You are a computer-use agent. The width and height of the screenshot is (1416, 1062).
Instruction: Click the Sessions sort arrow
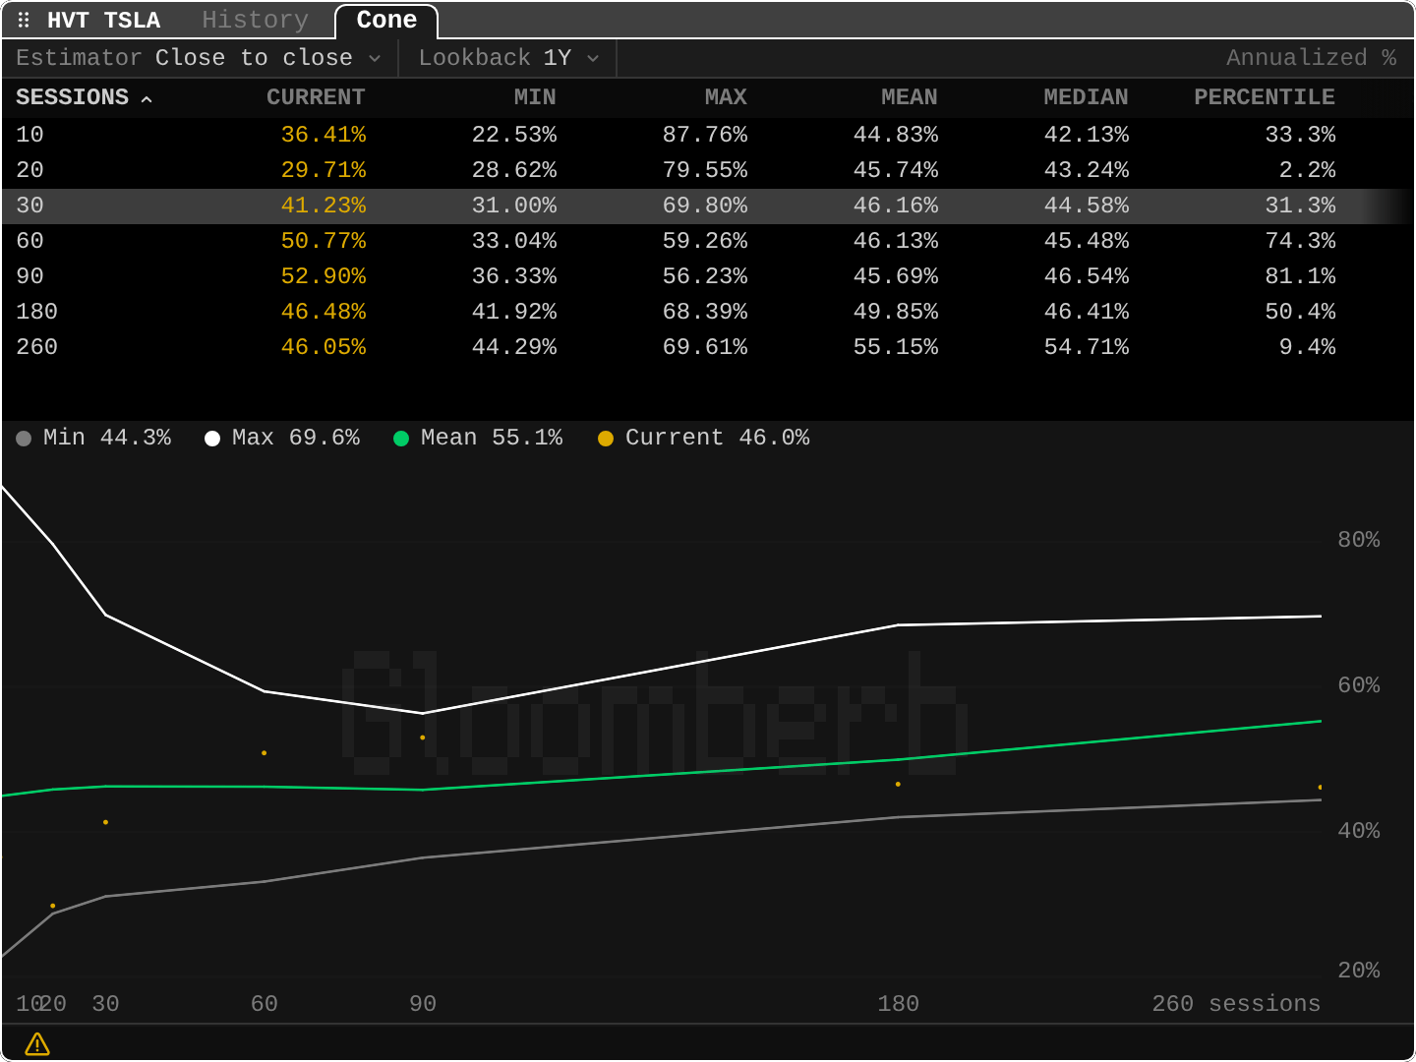click(x=147, y=98)
